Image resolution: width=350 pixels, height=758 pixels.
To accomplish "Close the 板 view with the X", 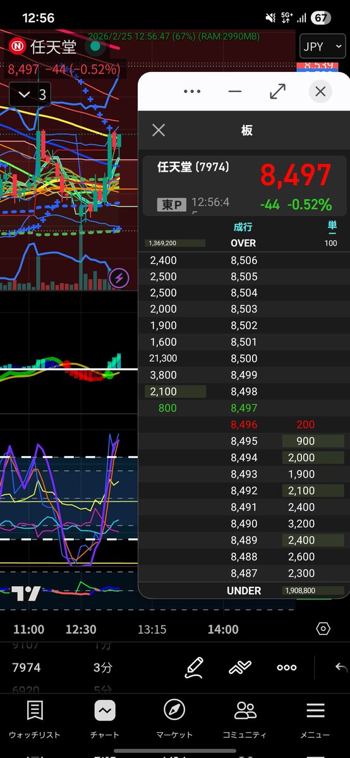I will pos(159,130).
